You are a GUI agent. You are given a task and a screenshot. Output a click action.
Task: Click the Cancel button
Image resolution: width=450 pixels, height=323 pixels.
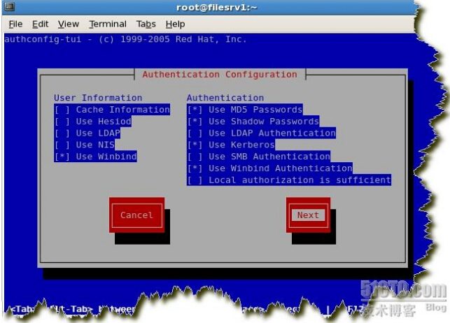click(x=136, y=215)
